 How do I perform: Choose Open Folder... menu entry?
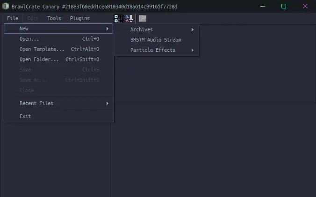58,59
